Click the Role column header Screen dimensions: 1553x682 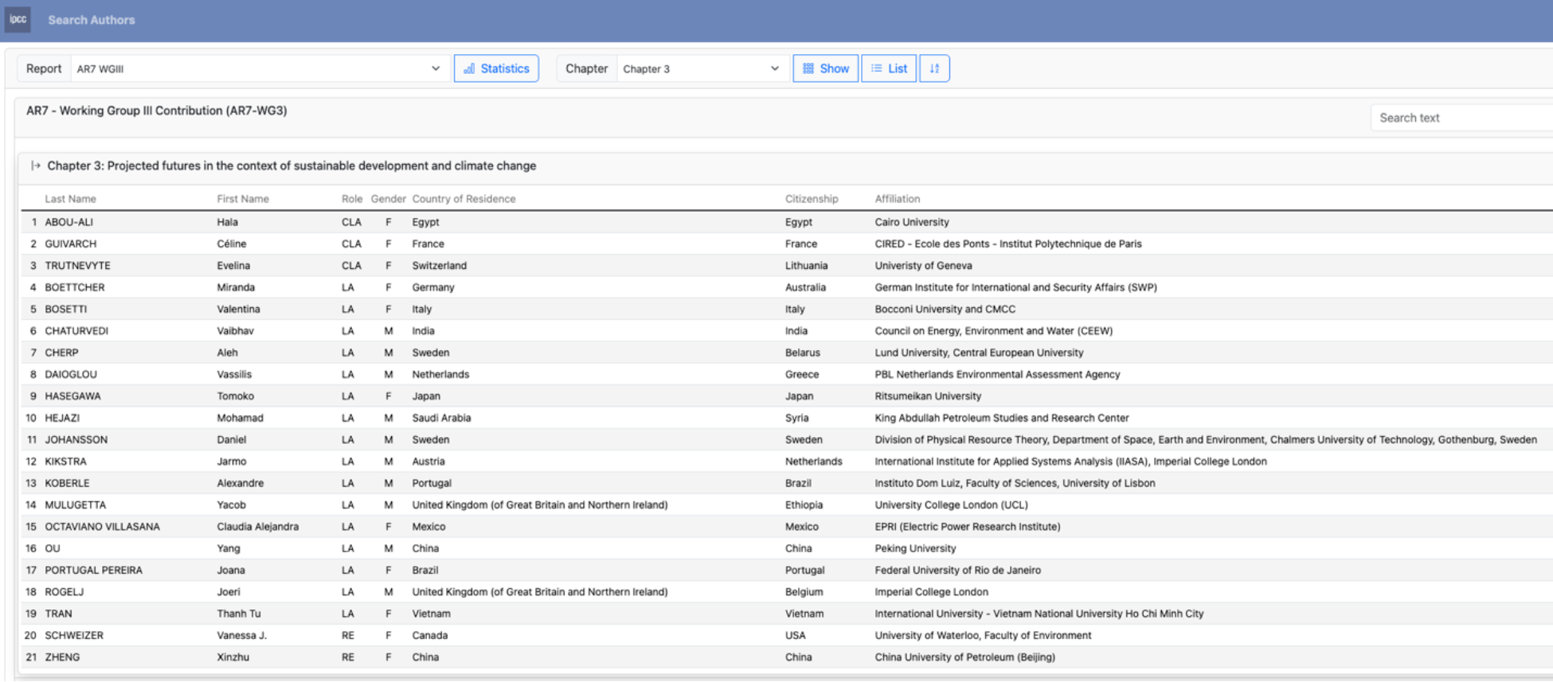click(x=352, y=199)
